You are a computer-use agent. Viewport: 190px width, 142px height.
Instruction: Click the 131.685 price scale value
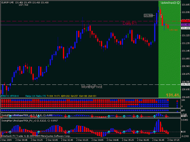point(186,5)
